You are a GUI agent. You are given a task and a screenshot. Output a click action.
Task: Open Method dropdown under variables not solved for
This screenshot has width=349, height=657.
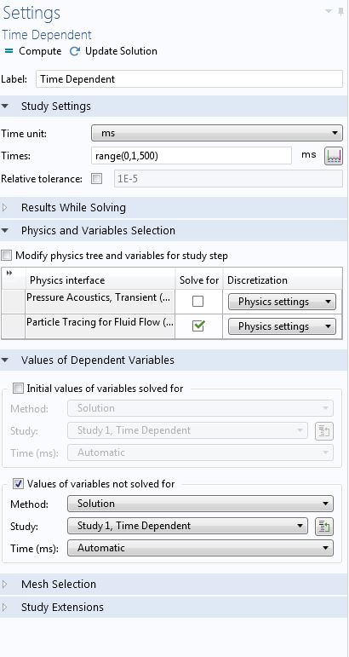[200, 504]
